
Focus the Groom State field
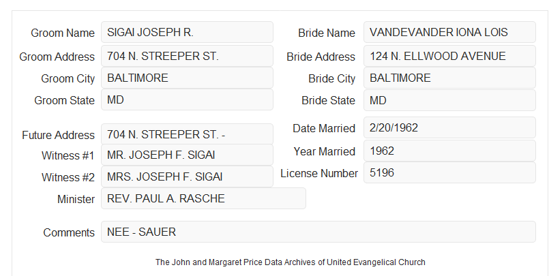(187, 99)
